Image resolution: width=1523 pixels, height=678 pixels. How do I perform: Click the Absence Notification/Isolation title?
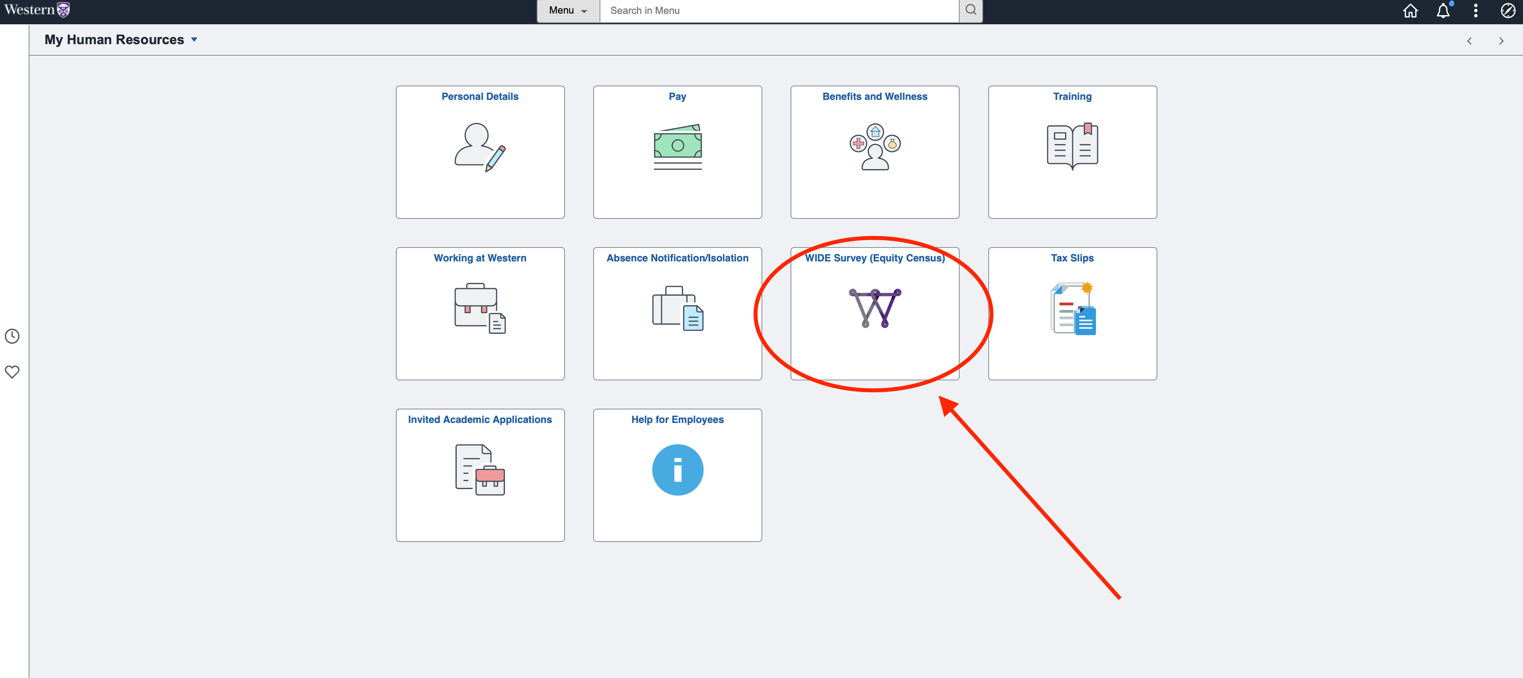[678, 258]
